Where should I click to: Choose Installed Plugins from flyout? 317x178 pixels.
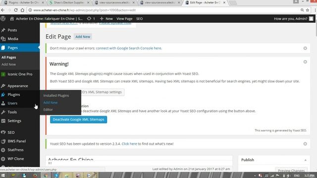(x=56, y=95)
